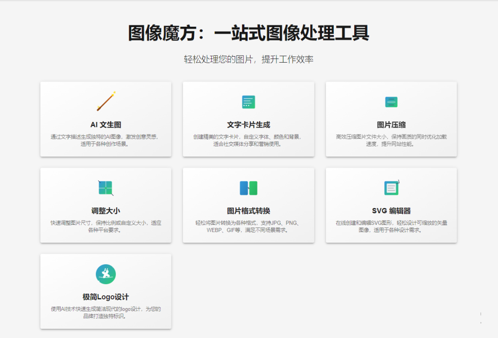Select the 图片压缩 card
Image resolution: width=498 pixels, height=338 pixels.
click(391, 119)
